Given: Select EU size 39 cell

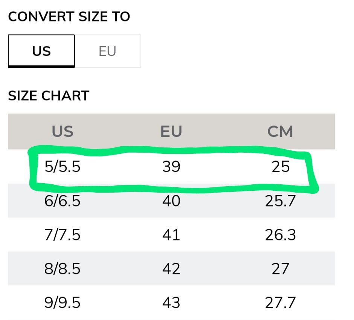Looking at the screenshot, I should pos(171,167).
